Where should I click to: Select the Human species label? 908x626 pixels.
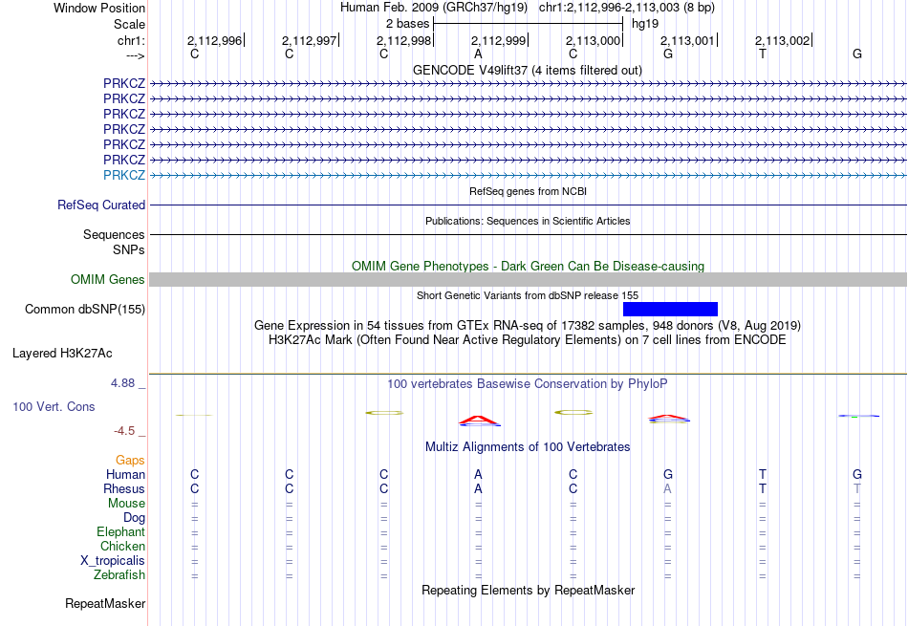point(125,474)
